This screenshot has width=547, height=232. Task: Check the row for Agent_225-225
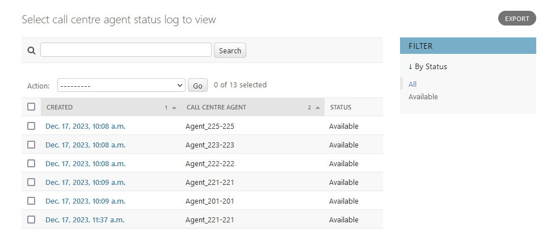[31, 126]
